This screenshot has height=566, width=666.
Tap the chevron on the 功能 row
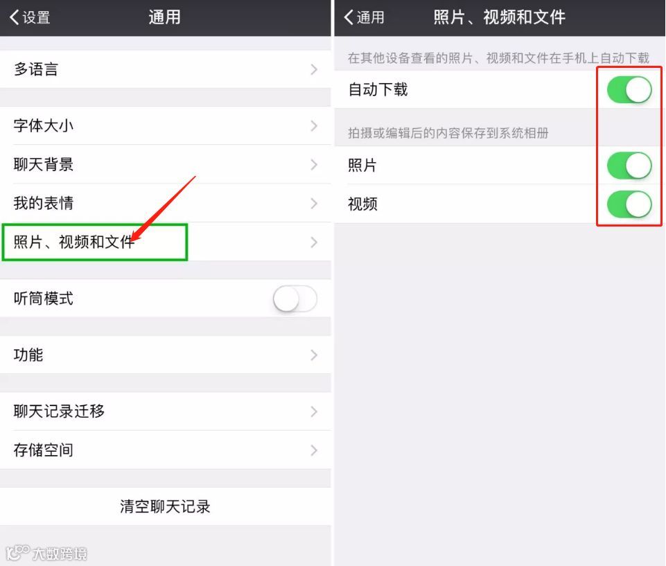[x=314, y=355]
